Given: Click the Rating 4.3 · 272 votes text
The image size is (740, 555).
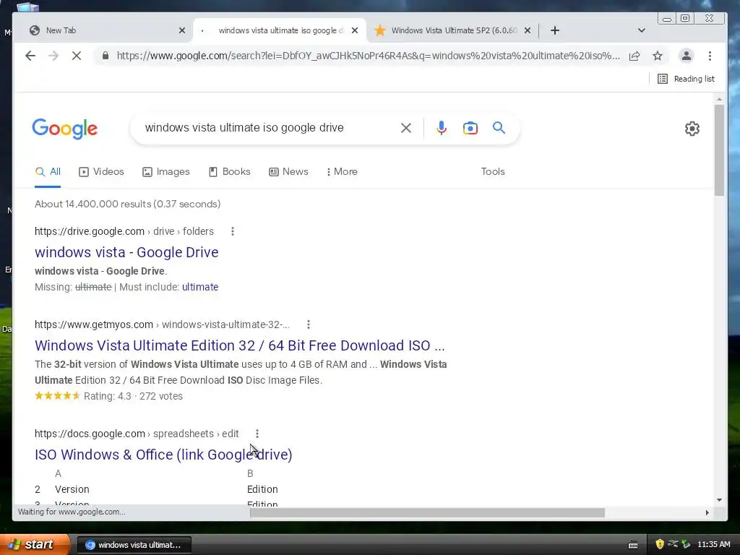Looking at the screenshot, I should click(133, 397).
